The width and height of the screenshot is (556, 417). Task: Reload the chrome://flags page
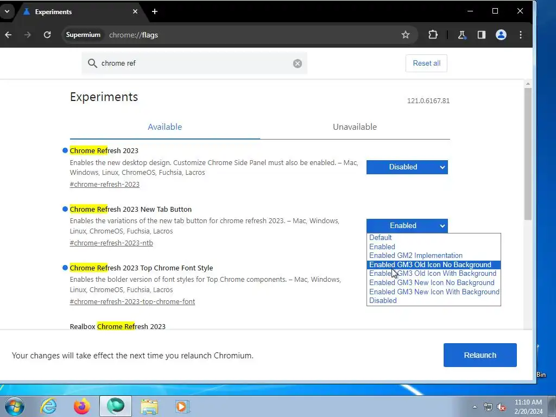click(x=47, y=35)
